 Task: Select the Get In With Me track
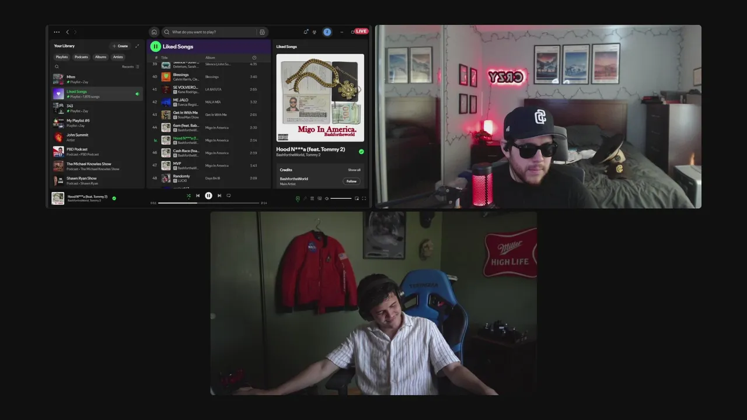click(208, 115)
